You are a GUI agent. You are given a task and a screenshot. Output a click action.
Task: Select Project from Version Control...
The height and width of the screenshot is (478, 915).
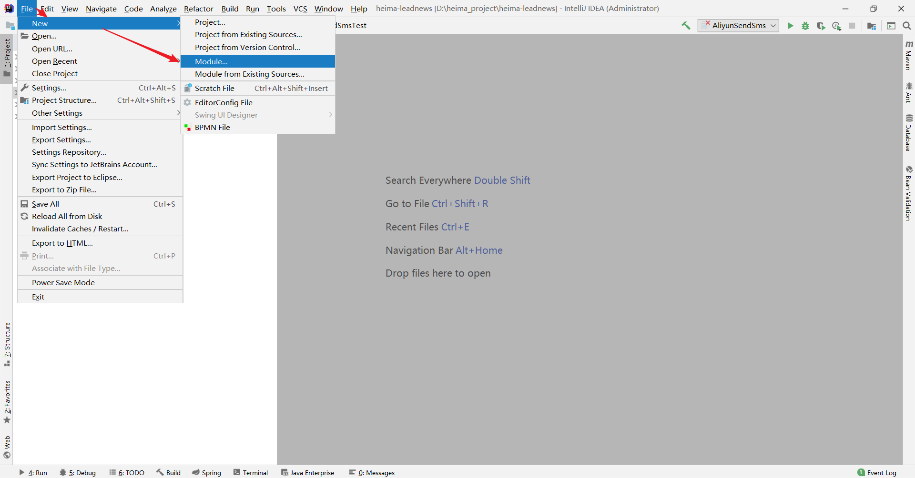pos(258,47)
